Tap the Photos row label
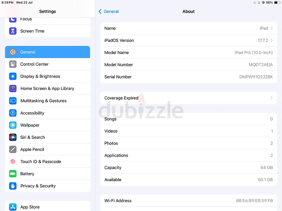The width and height of the screenshot is (282, 211). click(111, 143)
